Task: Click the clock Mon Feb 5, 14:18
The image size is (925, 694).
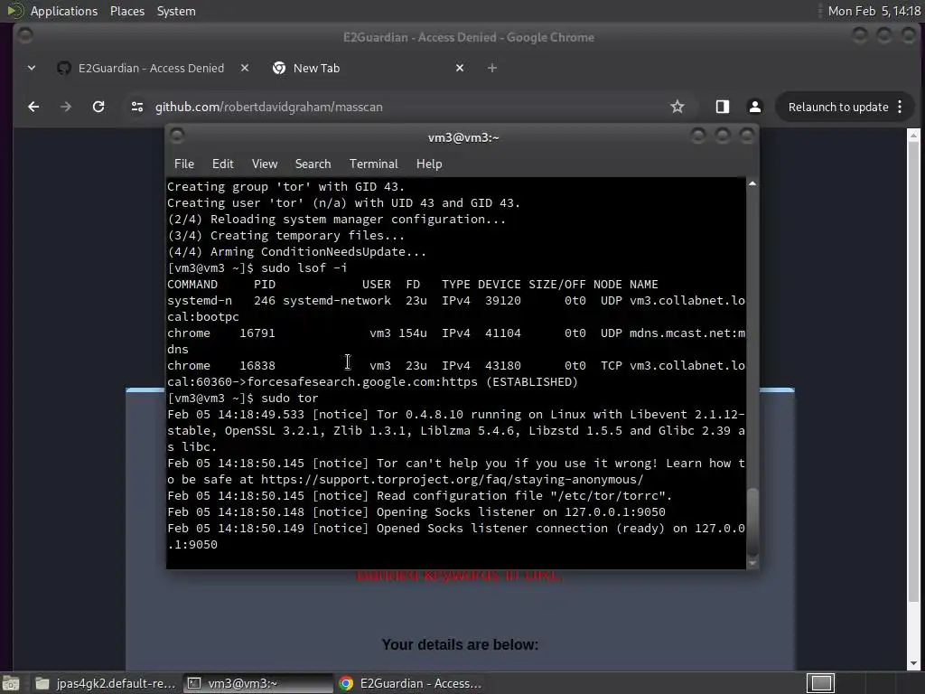Action: tap(874, 11)
